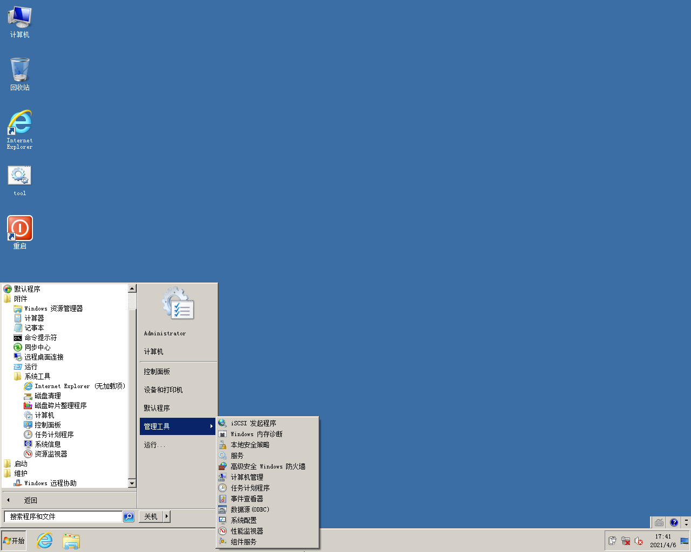The image size is (691, 552).
Task: Expand the 启动 folder in programs list
Action: 21,464
